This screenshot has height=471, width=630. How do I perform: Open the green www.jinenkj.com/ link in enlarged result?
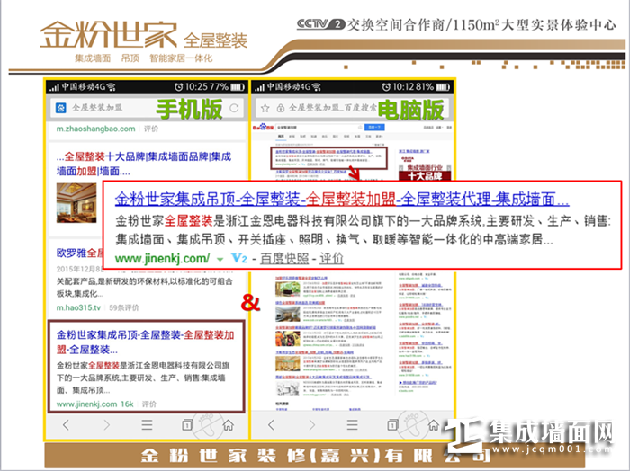point(162,258)
